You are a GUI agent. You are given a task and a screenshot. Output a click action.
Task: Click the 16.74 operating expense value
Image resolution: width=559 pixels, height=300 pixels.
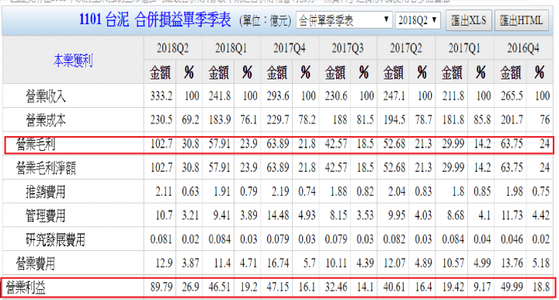tap(278, 263)
